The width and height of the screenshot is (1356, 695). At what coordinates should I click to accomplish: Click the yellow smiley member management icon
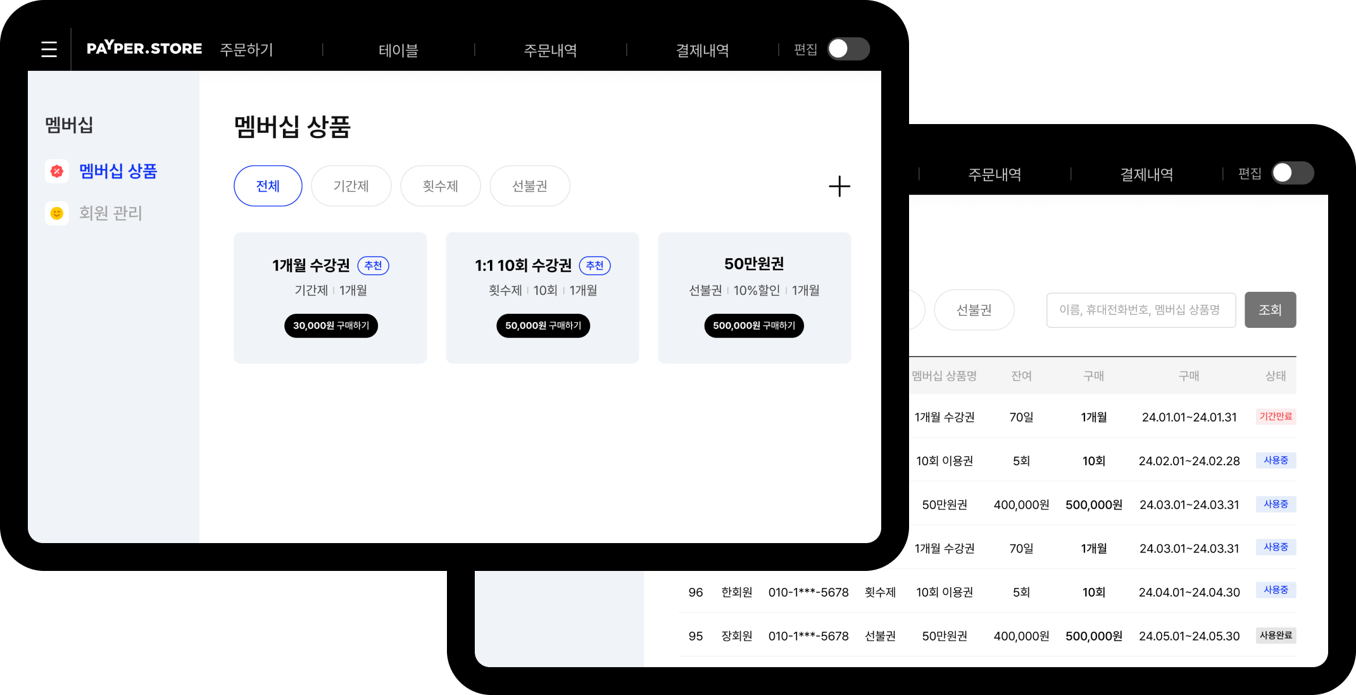tap(57, 213)
